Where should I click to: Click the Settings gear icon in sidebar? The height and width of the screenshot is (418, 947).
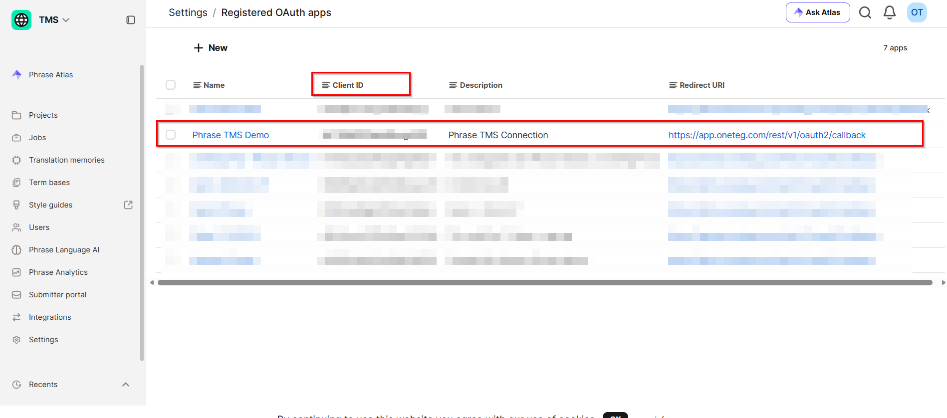pos(16,340)
